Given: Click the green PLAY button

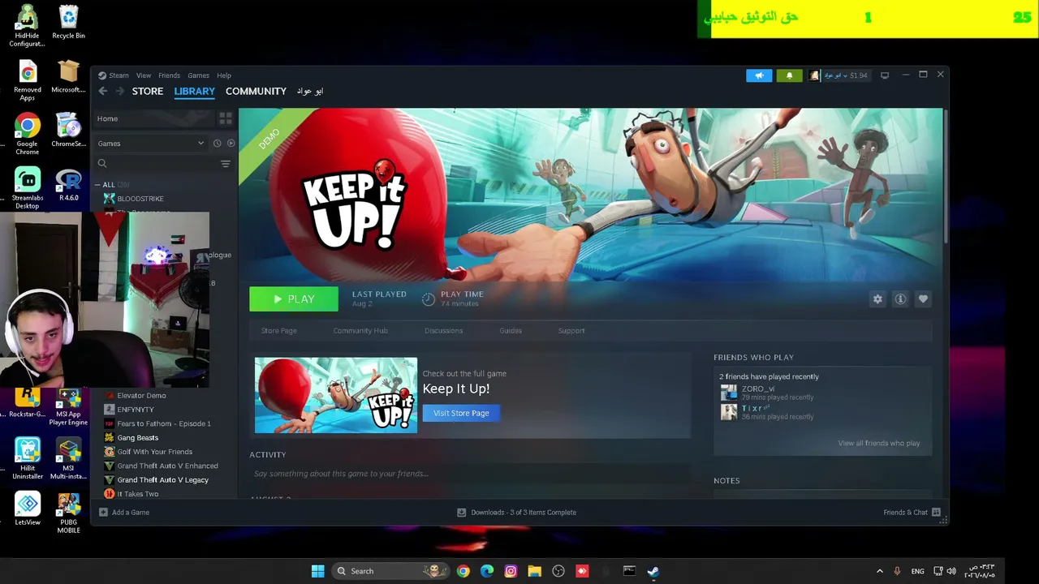Looking at the screenshot, I should [294, 299].
